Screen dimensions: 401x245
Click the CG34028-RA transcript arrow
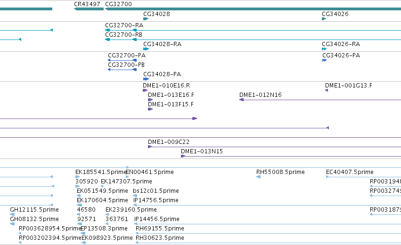coord(146,49)
